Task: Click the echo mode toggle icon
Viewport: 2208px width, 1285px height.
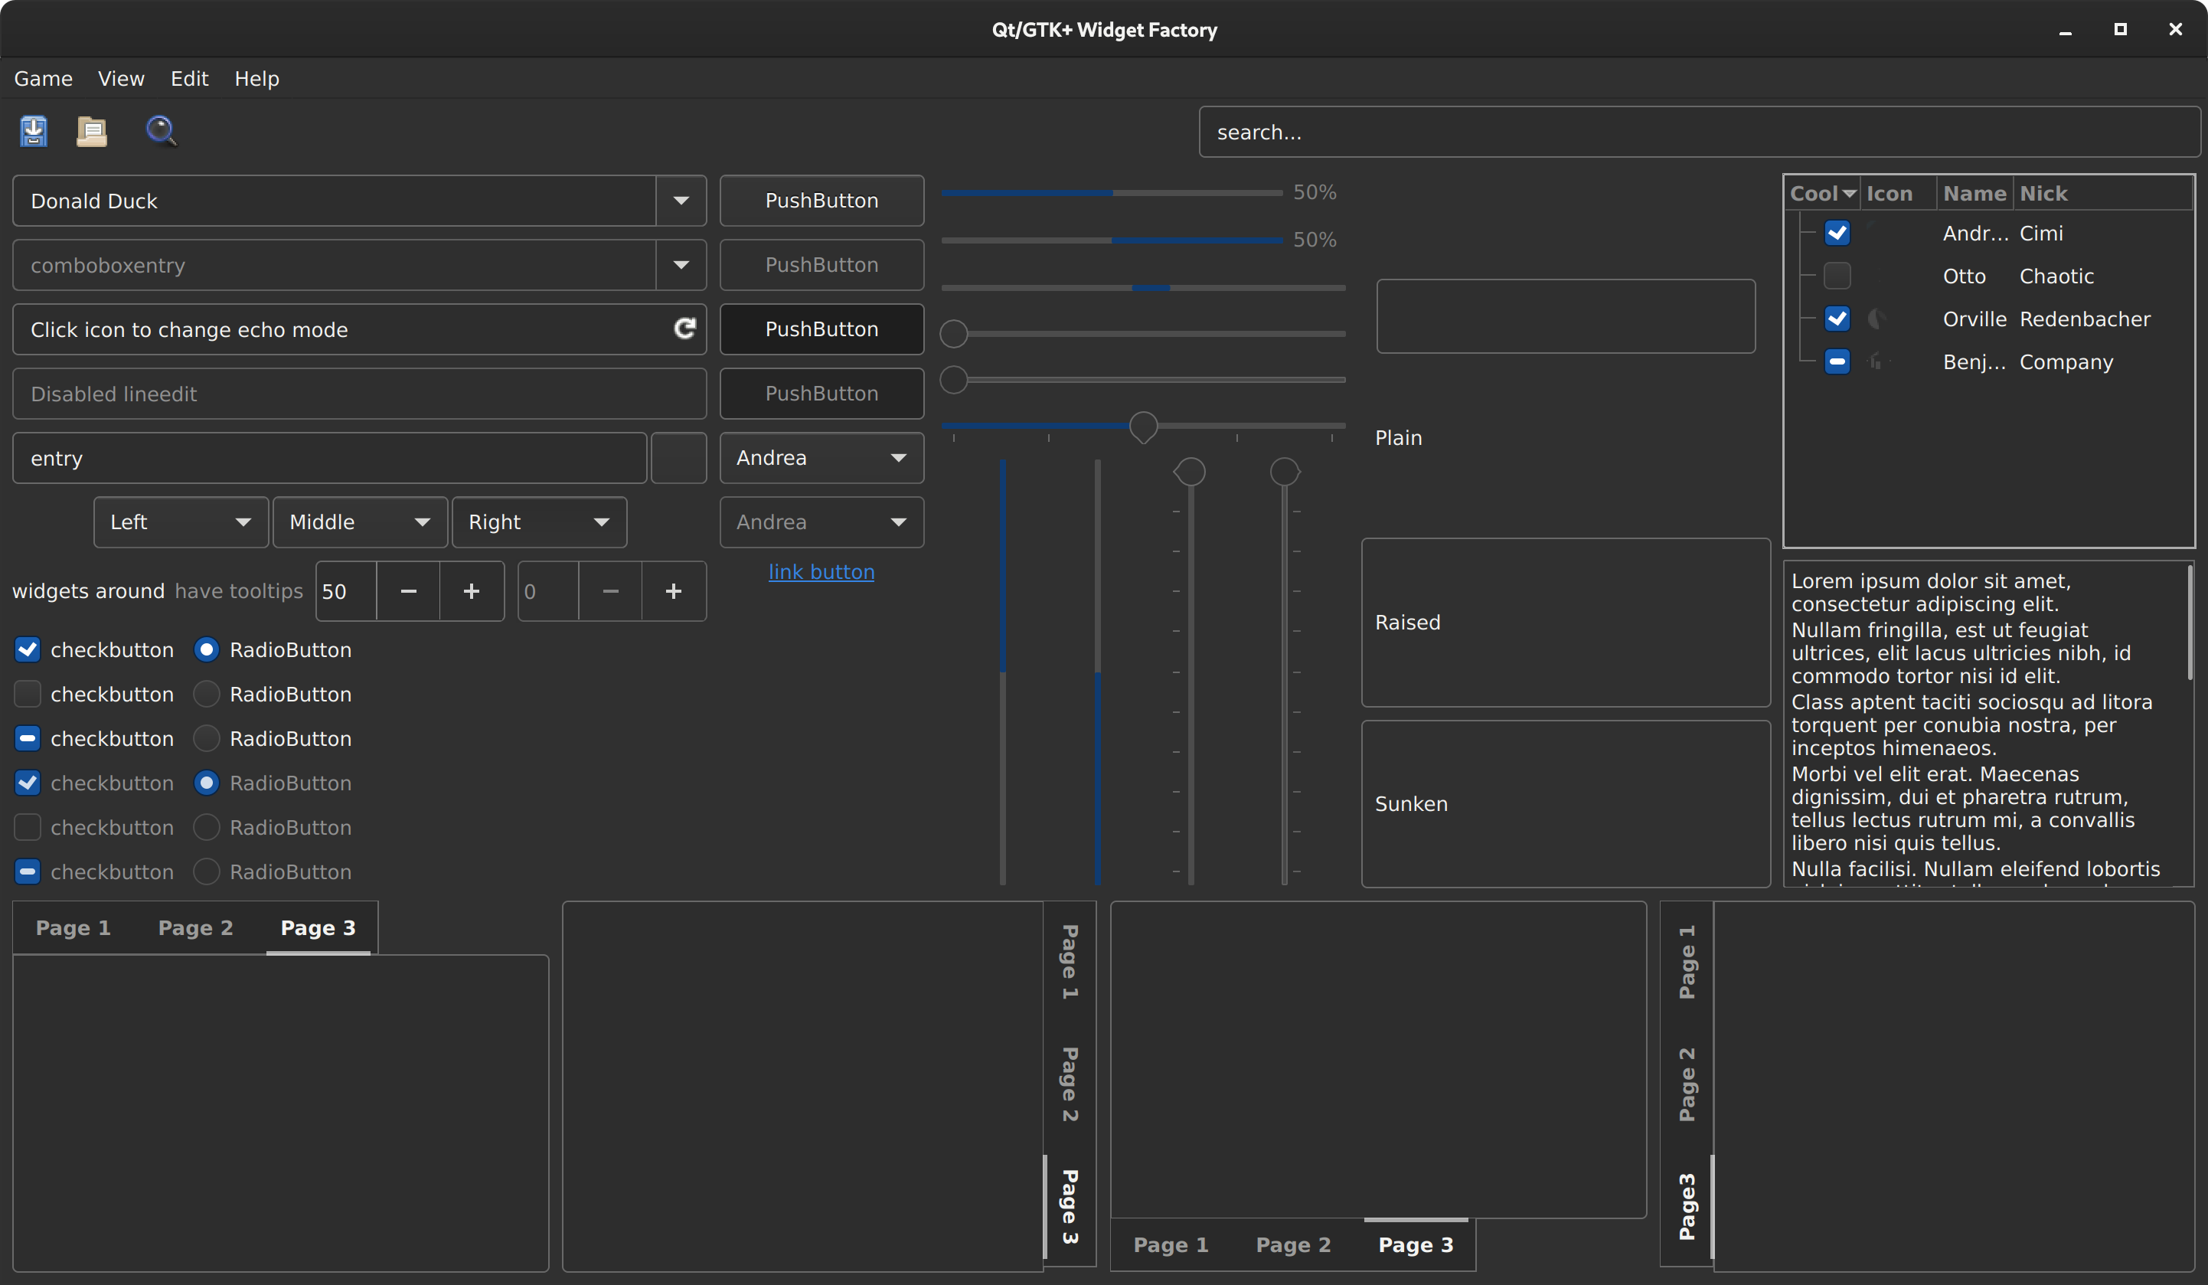Action: click(x=682, y=329)
